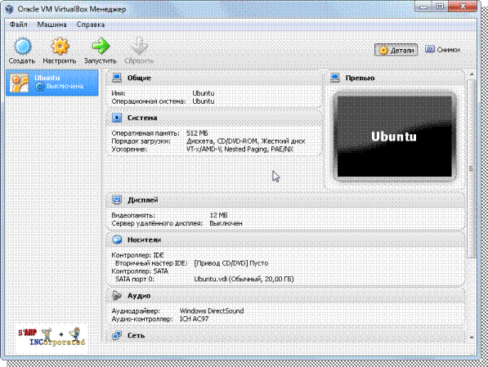Start the VM with Запустить arrow

pos(101,46)
